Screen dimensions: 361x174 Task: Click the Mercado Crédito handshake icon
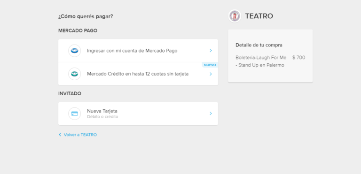(74, 74)
